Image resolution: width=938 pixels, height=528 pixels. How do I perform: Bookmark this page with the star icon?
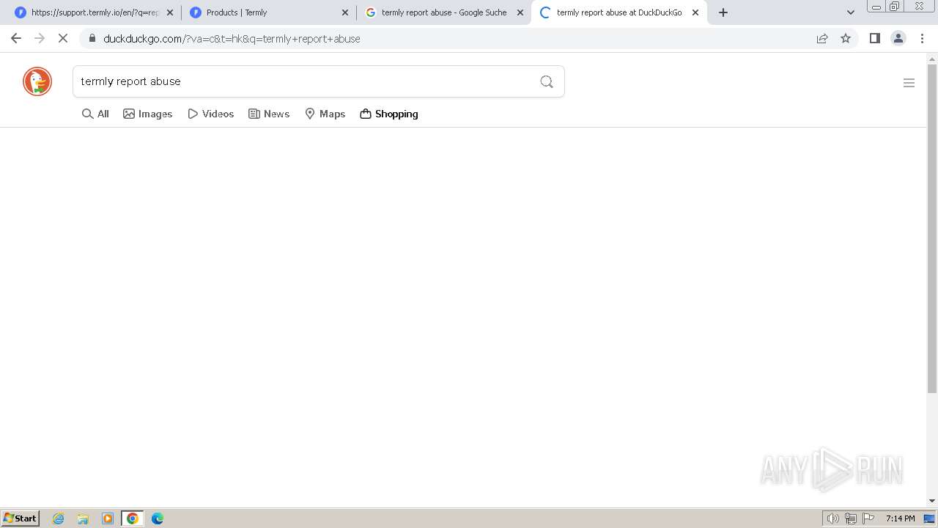(x=846, y=38)
